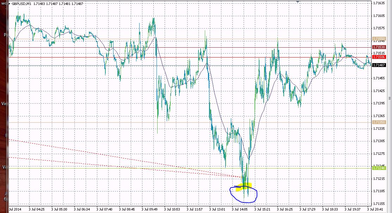Click the 3 Jul 17:29 time label

(x=307, y=209)
